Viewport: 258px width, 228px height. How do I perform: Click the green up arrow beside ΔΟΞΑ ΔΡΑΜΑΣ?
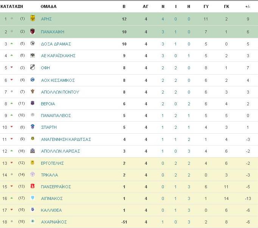(11, 44)
